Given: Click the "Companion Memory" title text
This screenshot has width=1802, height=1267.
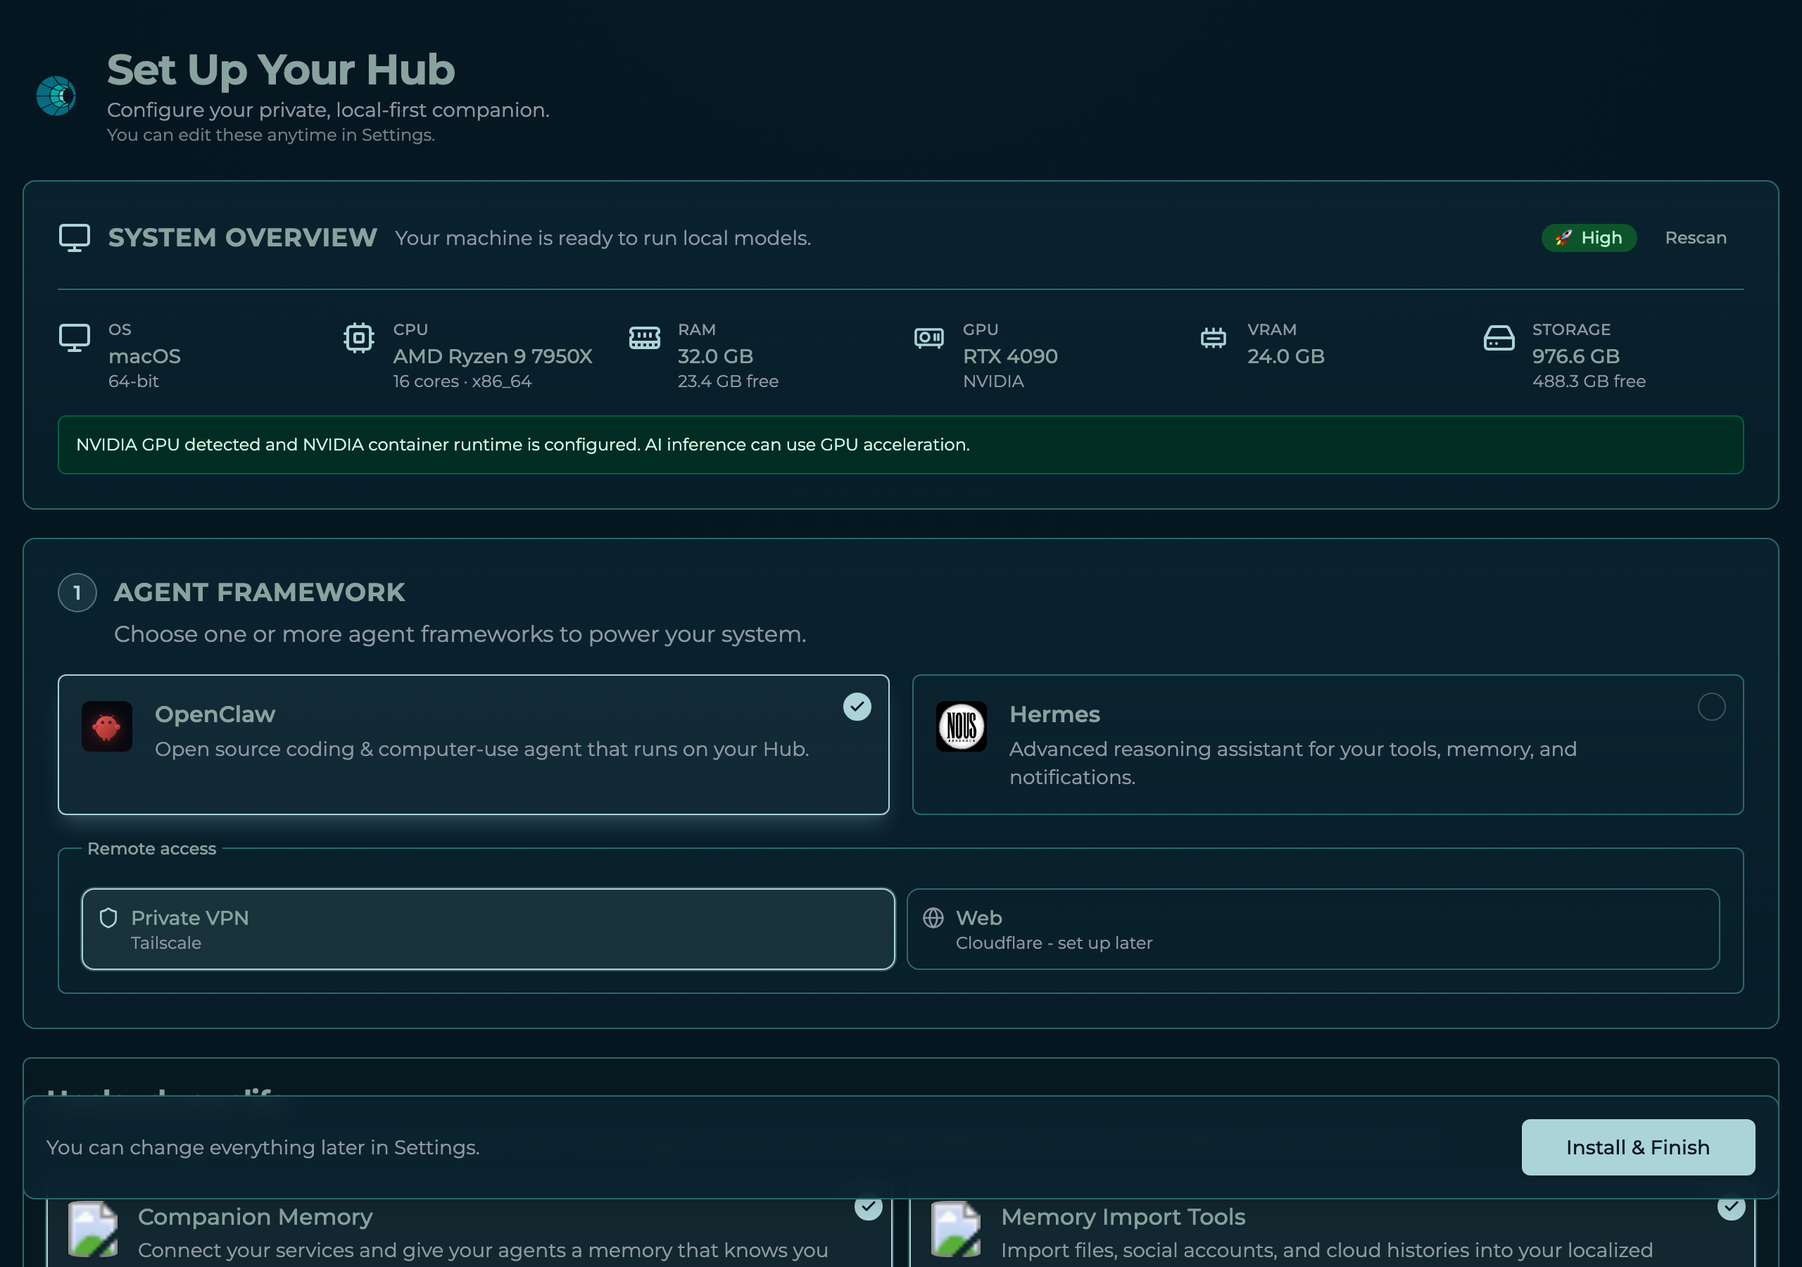Looking at the screenshot, I should pos(254,1217).
